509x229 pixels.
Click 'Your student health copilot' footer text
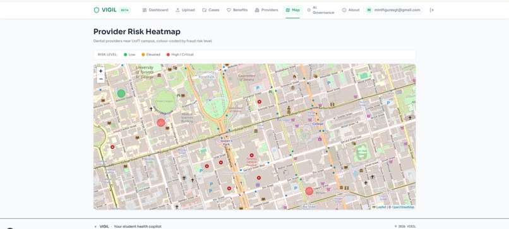(138, 226)
